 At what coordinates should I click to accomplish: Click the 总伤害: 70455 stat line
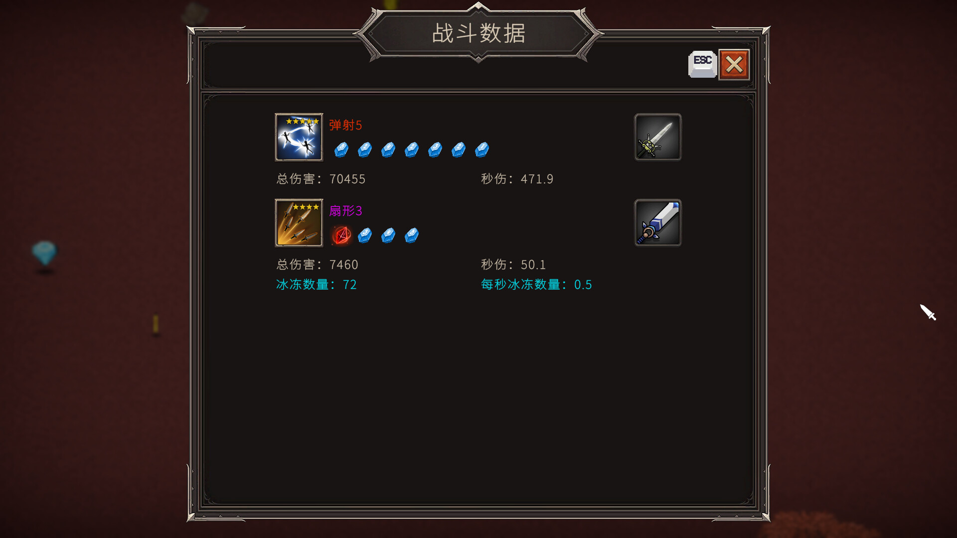coord(321,179)
